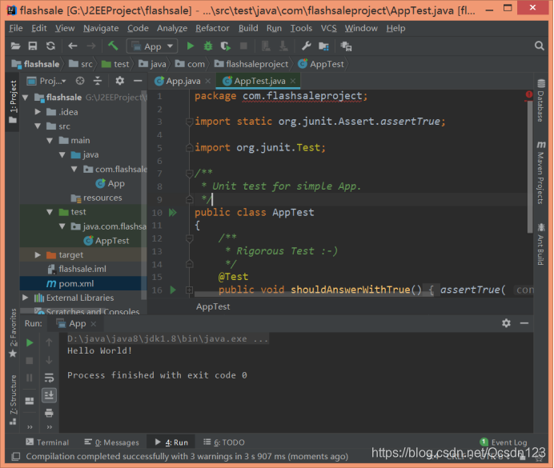
Task: Open the 2: Favorites side tab
Action: [13, 333]
